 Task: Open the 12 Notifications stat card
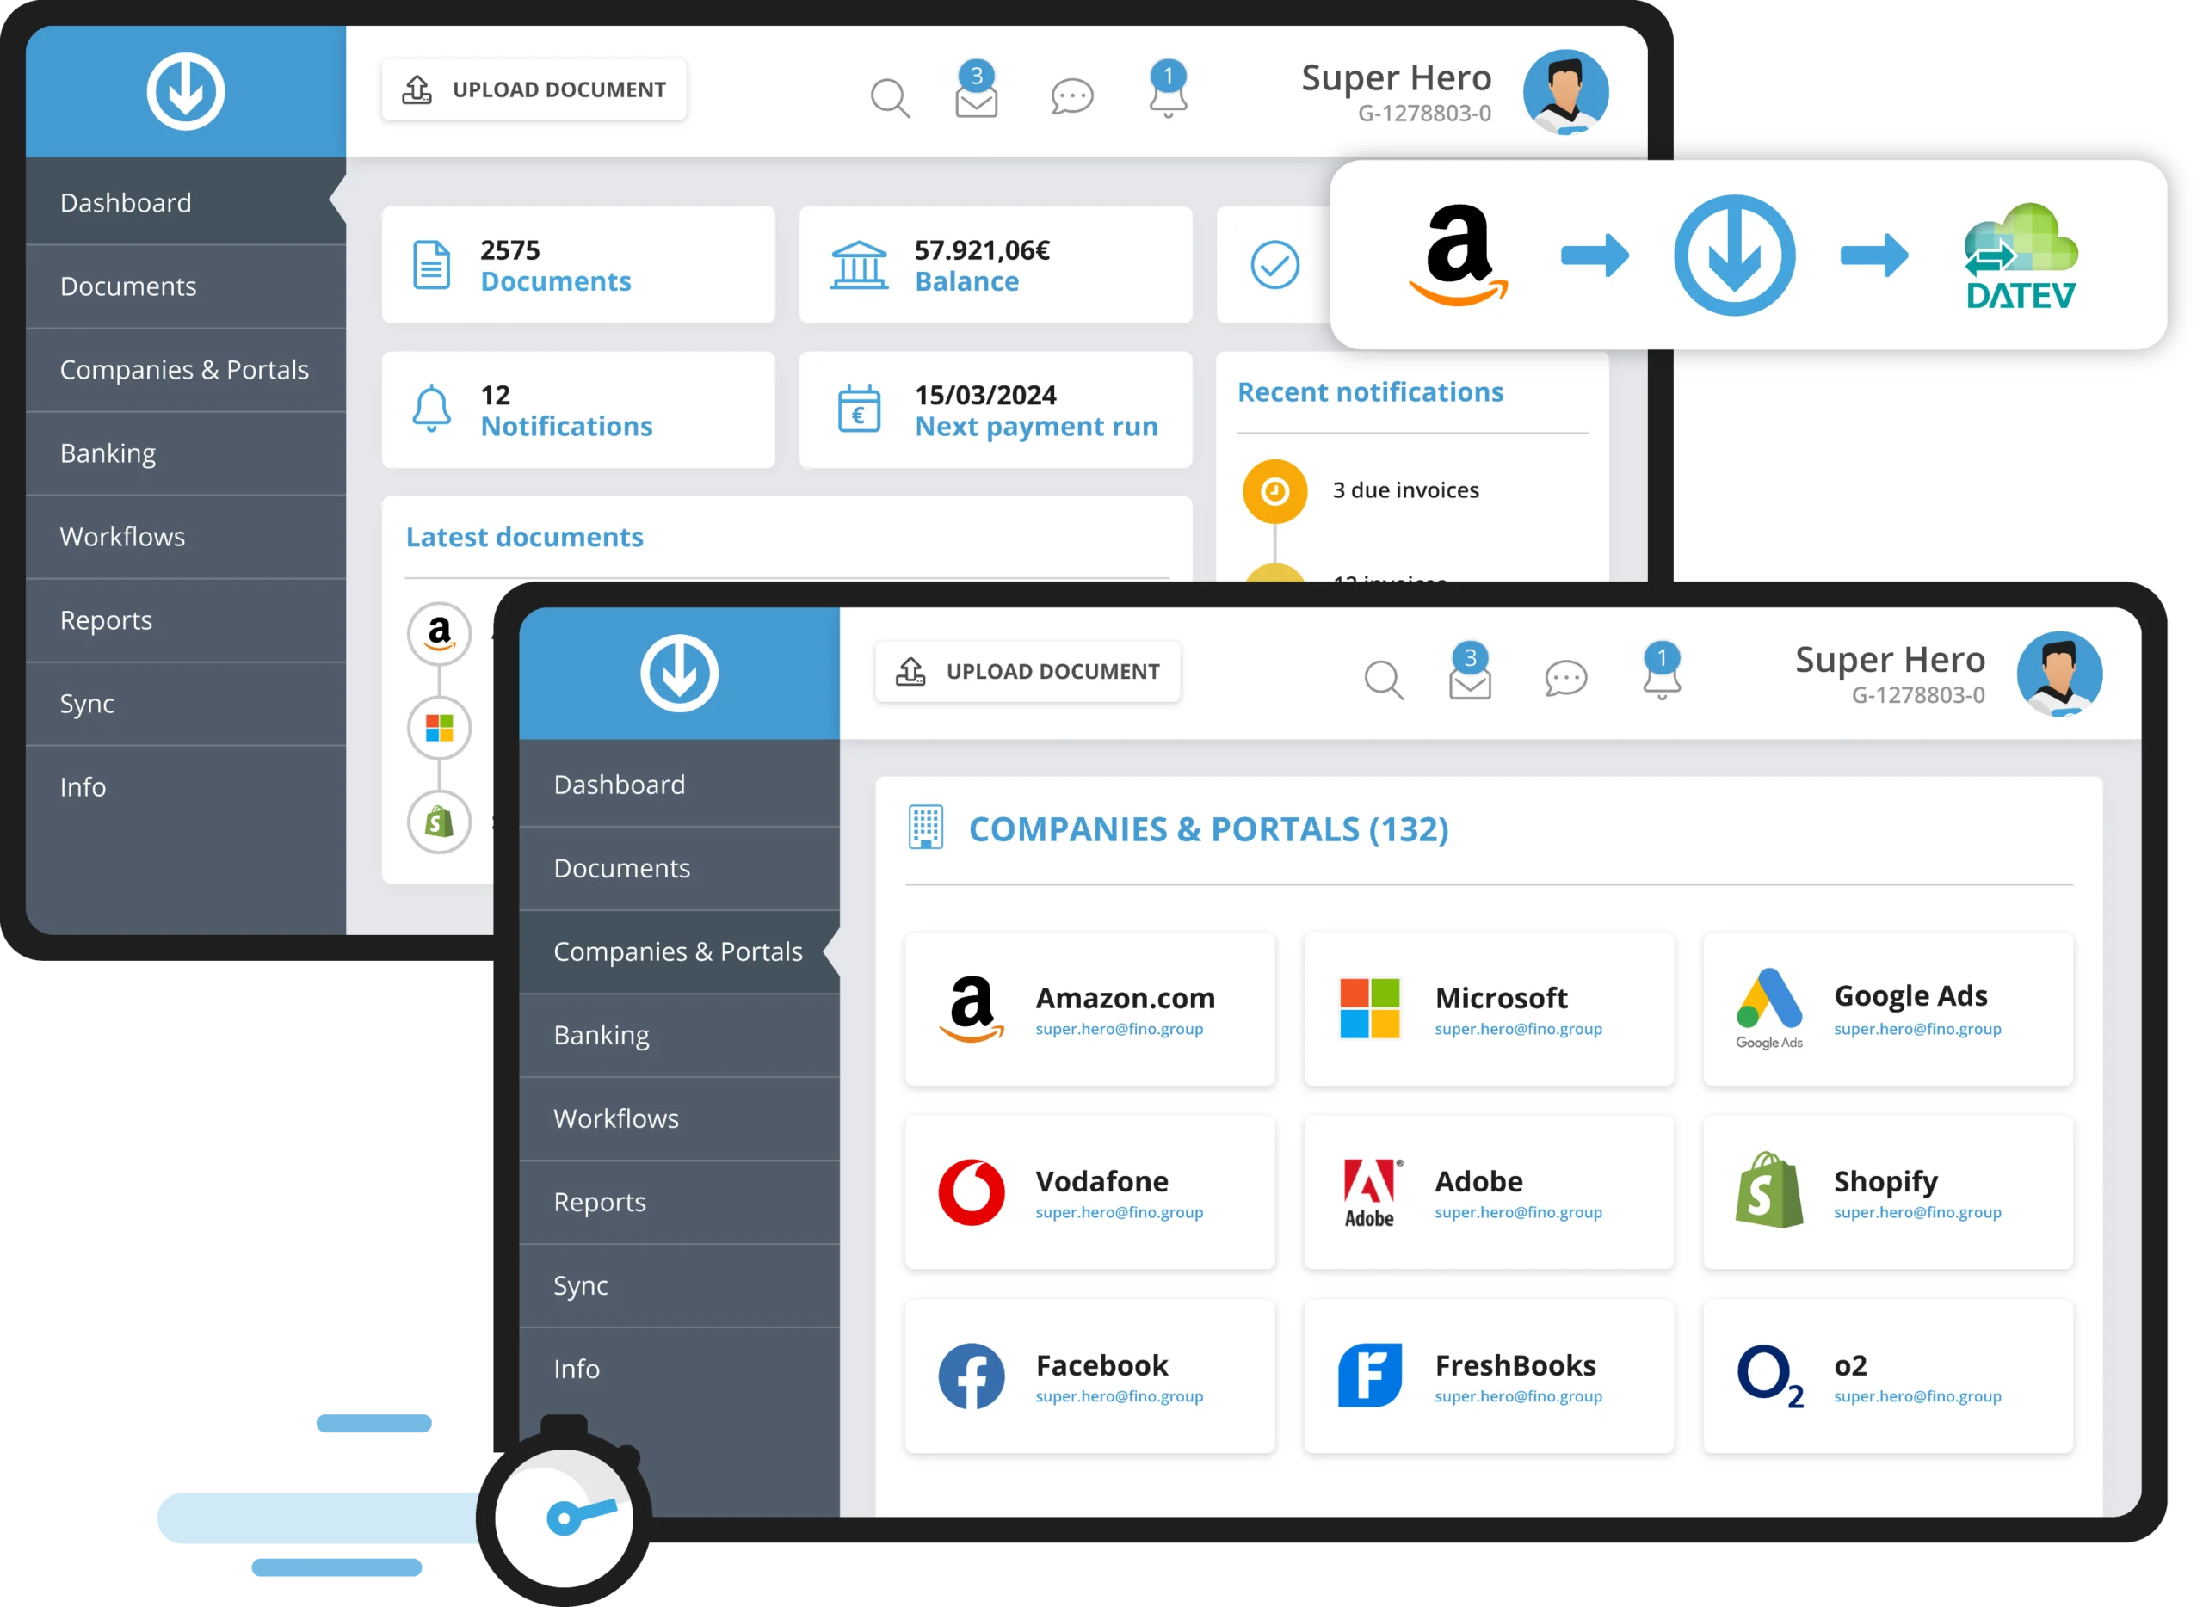578,409
